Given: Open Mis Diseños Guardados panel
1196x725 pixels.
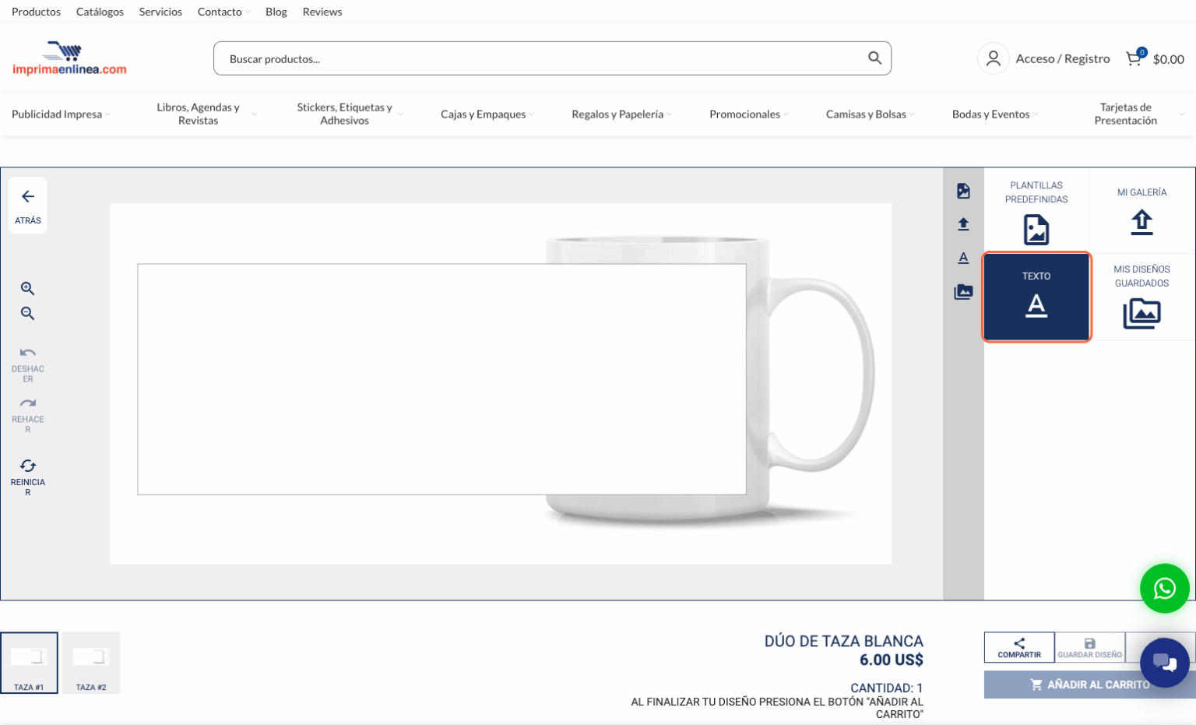Looking at the screenshot, I should (x=1141, y=297).
